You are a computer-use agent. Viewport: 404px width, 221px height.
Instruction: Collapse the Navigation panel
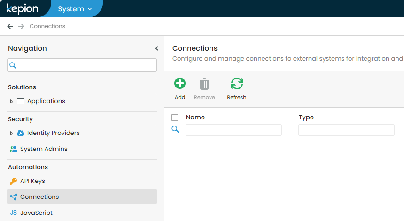(x=157, y=48)
